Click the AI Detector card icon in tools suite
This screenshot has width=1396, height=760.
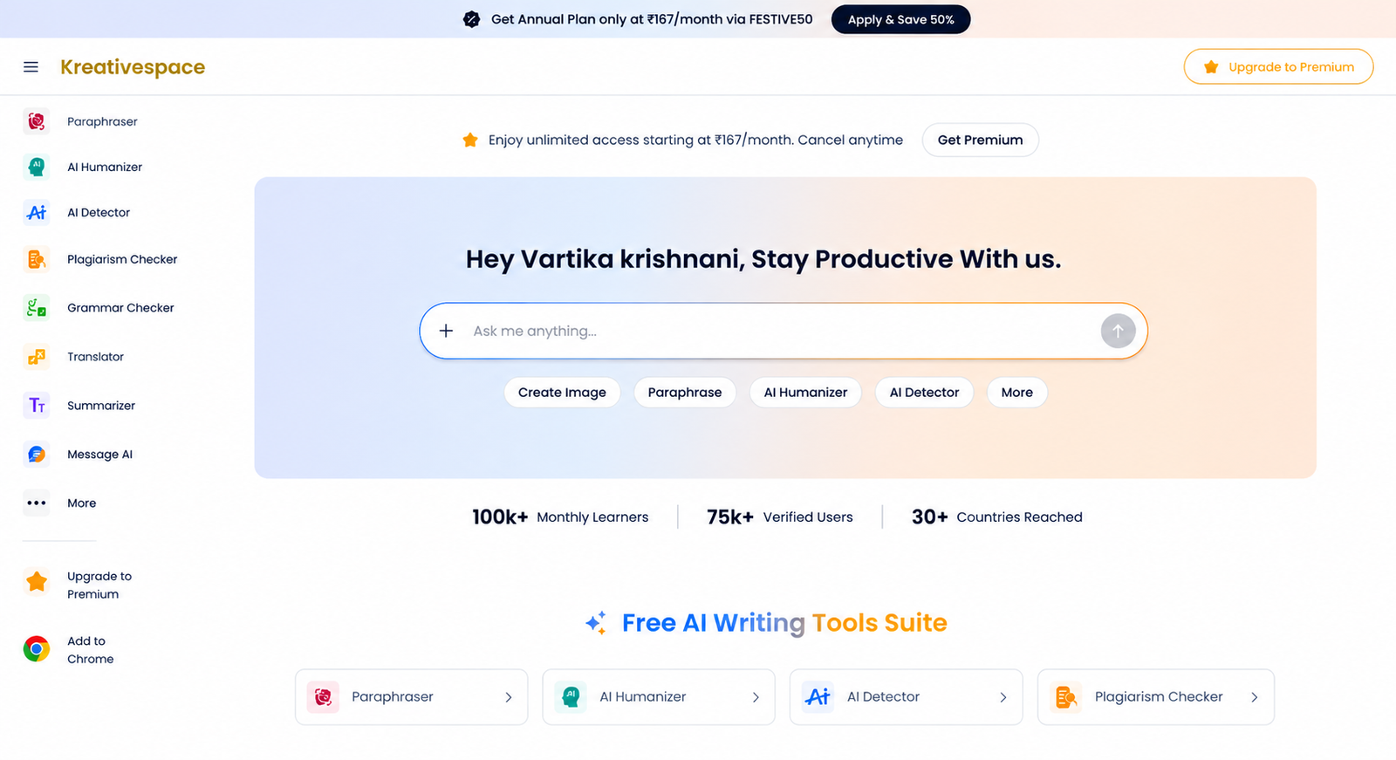click(x=818, y=696)
